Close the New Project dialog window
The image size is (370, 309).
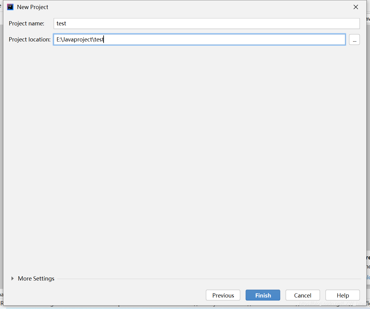coord(356,7)
